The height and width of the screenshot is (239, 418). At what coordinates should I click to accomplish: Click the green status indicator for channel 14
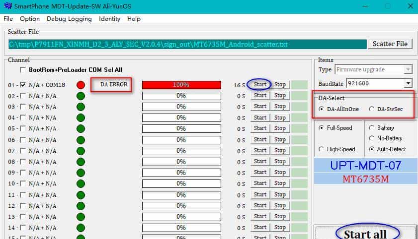[x=81, y=228]
